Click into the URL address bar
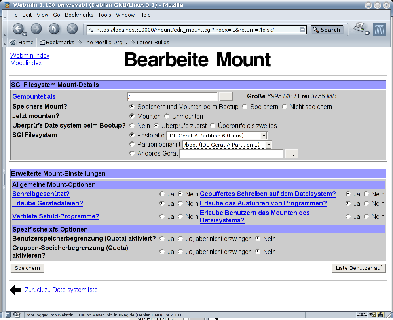 197,30
